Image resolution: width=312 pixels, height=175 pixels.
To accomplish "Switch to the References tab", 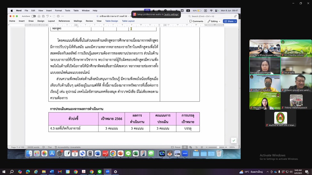I will pyautogui.click(x=64, y=21).
